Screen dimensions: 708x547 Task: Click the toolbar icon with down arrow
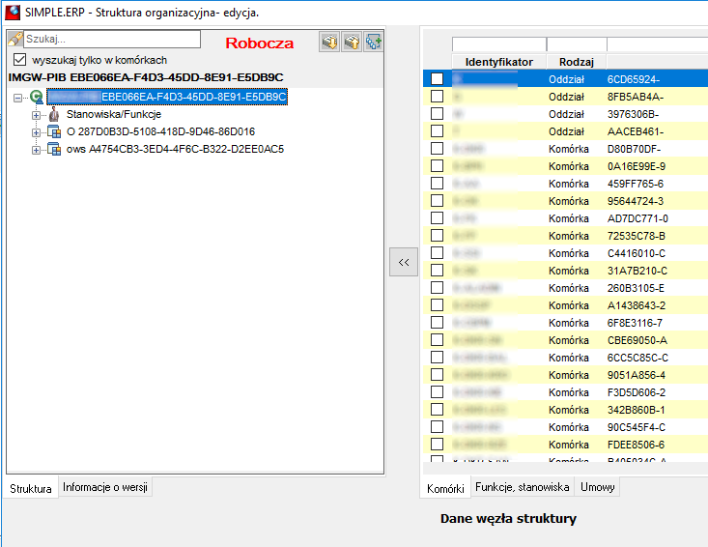point(329,42)
